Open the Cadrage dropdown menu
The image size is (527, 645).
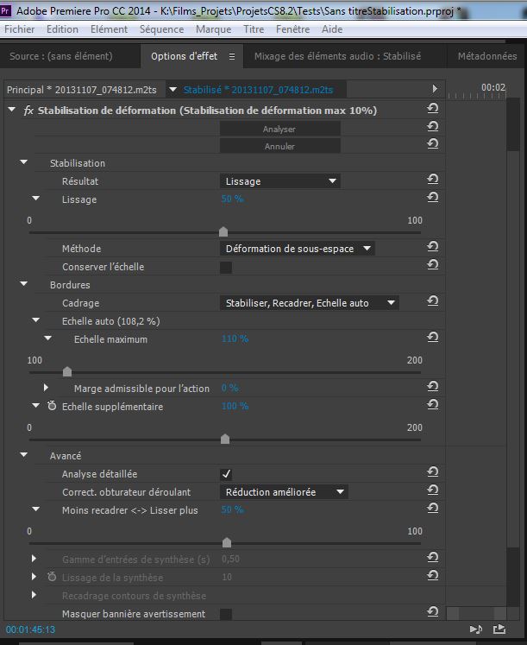(x=310, y=303)
